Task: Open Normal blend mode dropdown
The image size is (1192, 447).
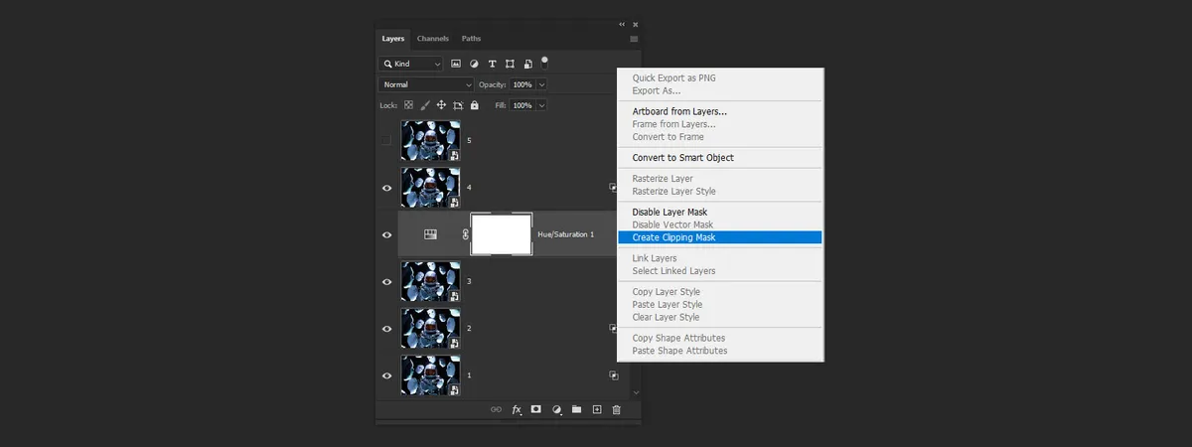Action: click(x=427, y=84)
